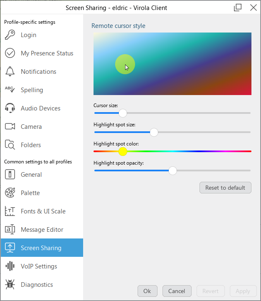The image size is (261, 301).
Task: Close the Screen Sharing settings window
Action: pyautogui.click(x=254, y=8)
